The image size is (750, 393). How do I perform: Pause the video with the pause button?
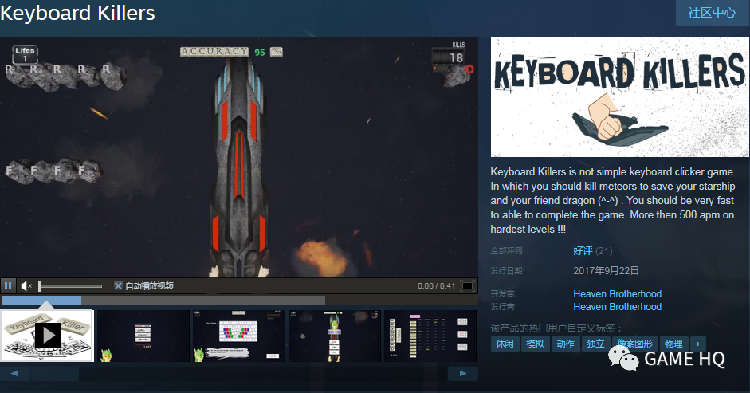pyautogui.click(x=8, y=285)
